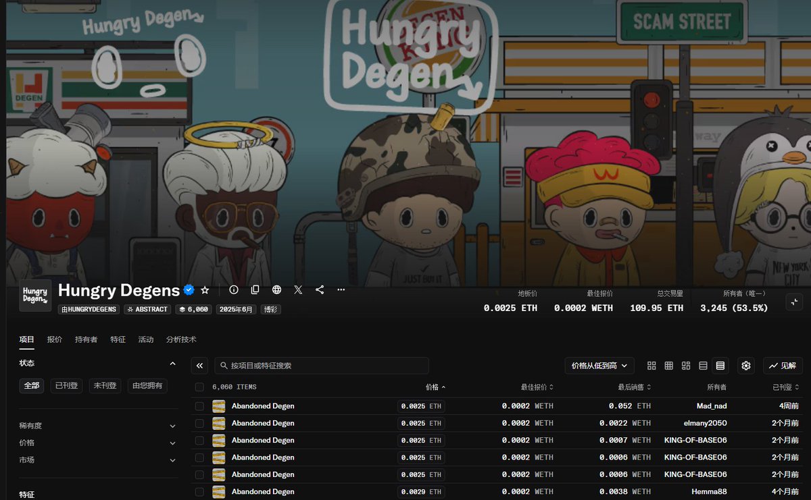Image resolution: width=811 pixels, height=500 pixels.
Task: Click the 3,245 (53.5%) owners stat
Action: point(735,308)
